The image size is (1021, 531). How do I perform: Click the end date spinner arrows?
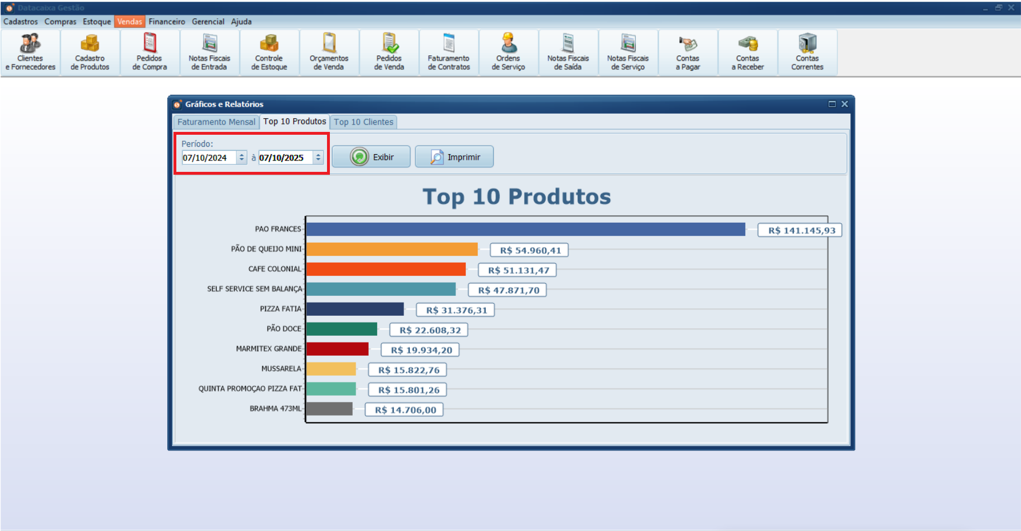coord(318,158)
